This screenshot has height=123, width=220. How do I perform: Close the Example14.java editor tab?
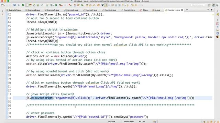point(182,10)
